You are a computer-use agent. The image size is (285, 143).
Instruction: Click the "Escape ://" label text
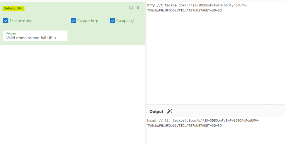[x=125, y=21]
